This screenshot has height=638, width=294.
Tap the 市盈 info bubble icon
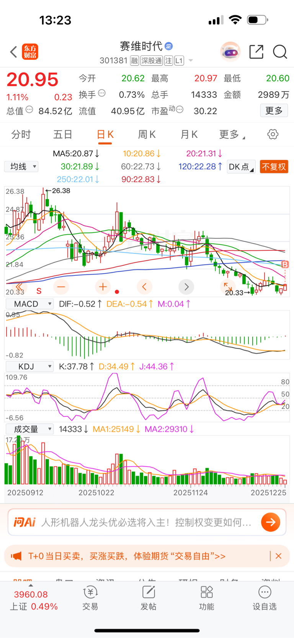click(x=179, y=110)
